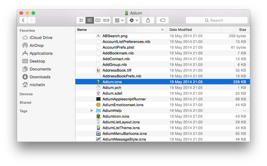Click the AdiumApplescriptRunner executable icon

click(x=98, y=99)
